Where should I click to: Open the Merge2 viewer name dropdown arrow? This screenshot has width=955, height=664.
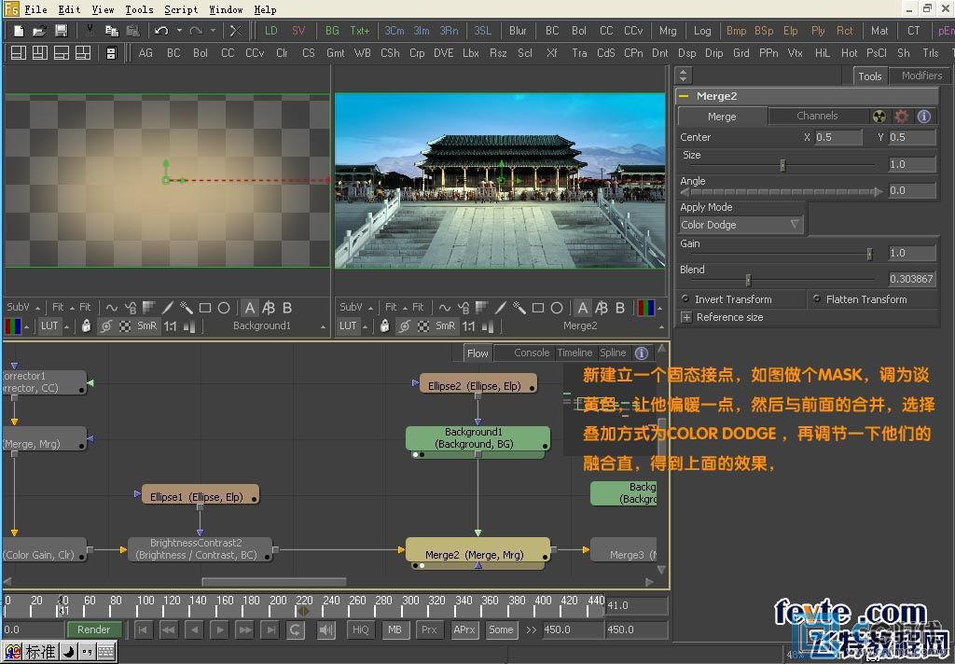pos(661,326)
